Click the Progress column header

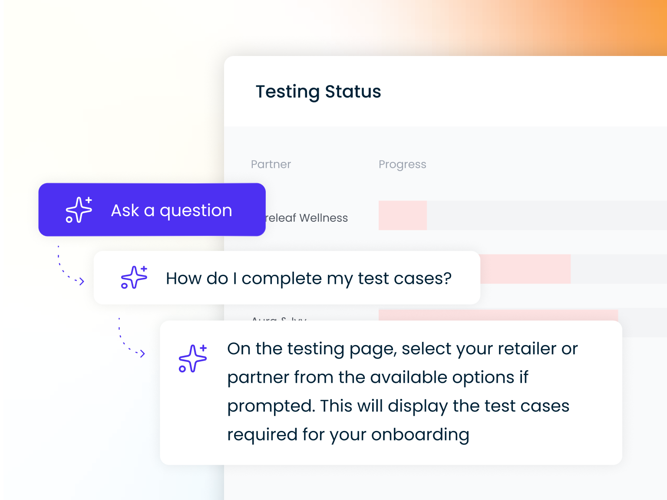402,164
